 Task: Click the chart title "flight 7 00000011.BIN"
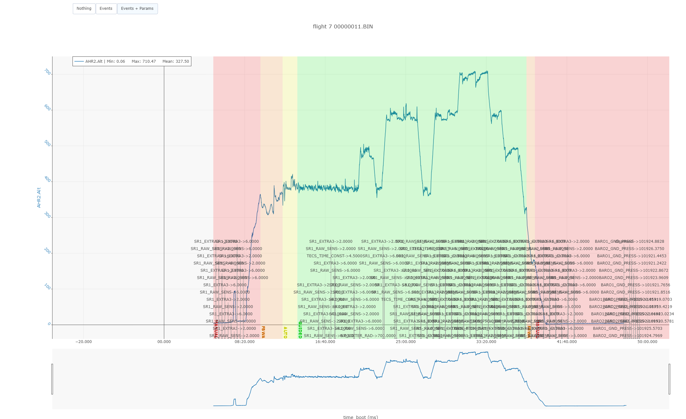pyautogui.click(x=342, y=26)
